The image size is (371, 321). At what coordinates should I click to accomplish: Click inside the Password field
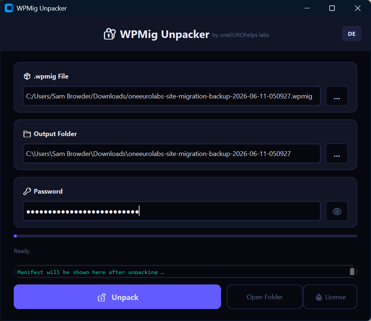click(171, 211)
